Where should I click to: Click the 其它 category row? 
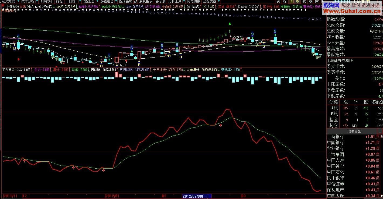pos(355,126)
